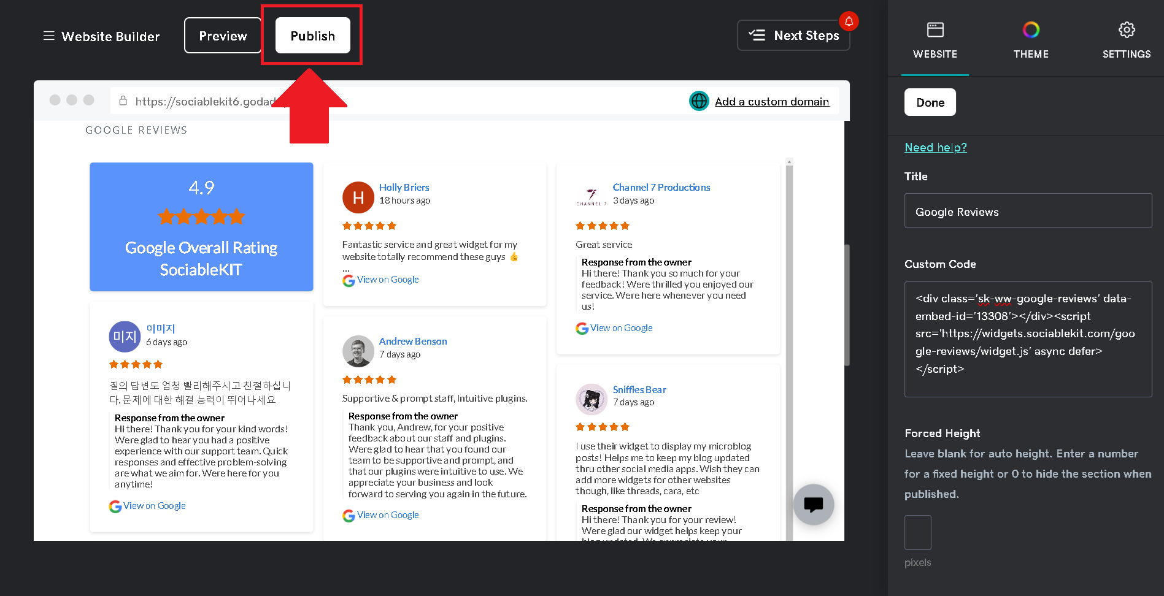Click the 'Great service' review text
This screenshot has width=1164, height=596.
[x=604, y=244]
